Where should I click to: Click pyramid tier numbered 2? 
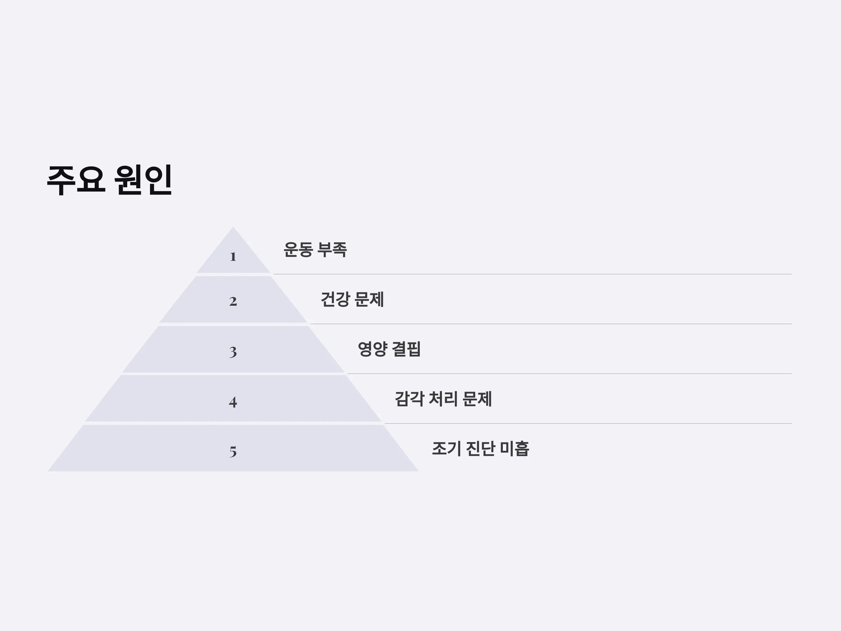click(x=233, y=300)
